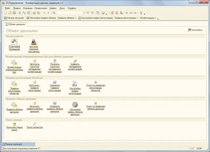Click Показать структуру метаданных конфигурации link
210x152 pixels.
(55, 68)
